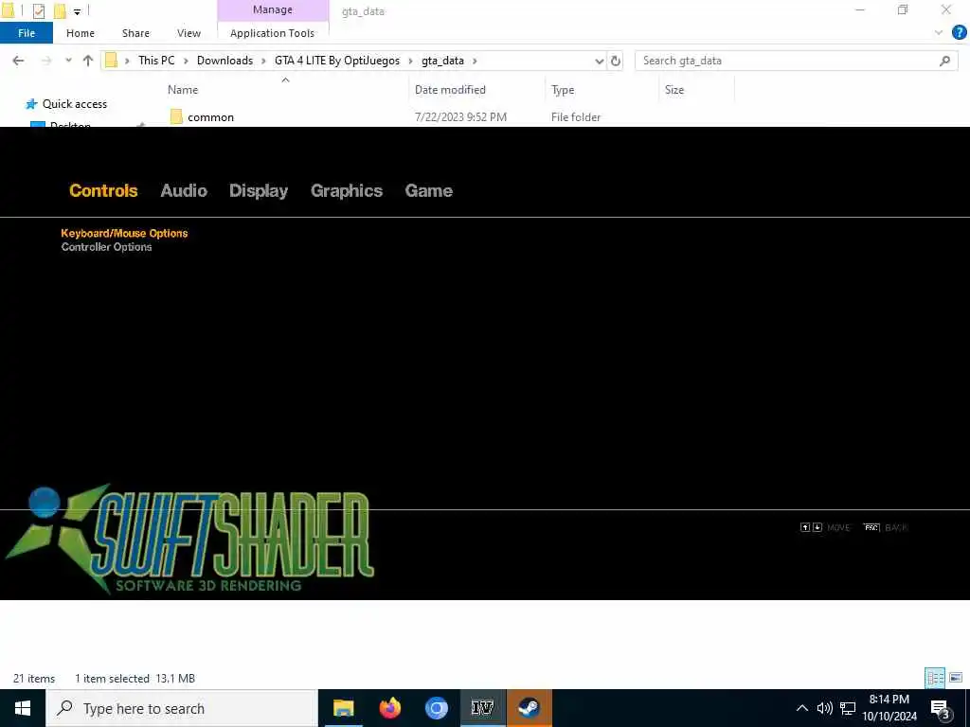
Task: Expand the chevron after This PC breadcrumb
Action: click(186, 61)
